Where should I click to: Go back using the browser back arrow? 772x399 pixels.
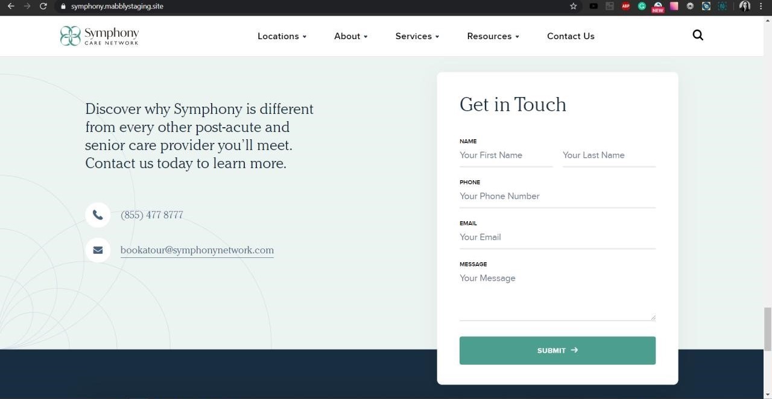point(11,6)
